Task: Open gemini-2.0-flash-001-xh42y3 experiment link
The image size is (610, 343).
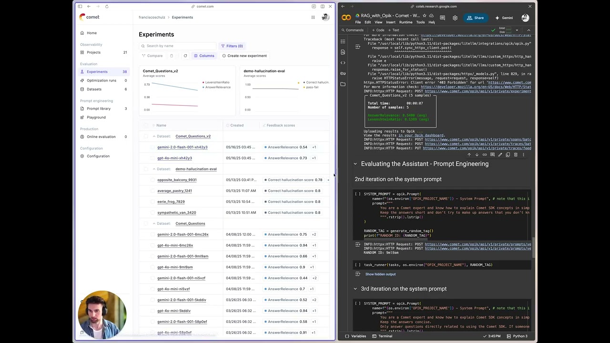Action: click(x=182, y=147)
